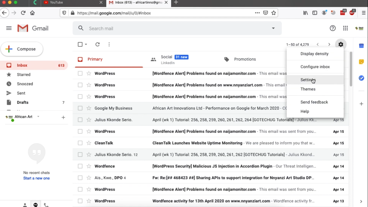Choose Configure inbox from settings menu
Viewport: 368px width, 207px height.
pos(315,67)
